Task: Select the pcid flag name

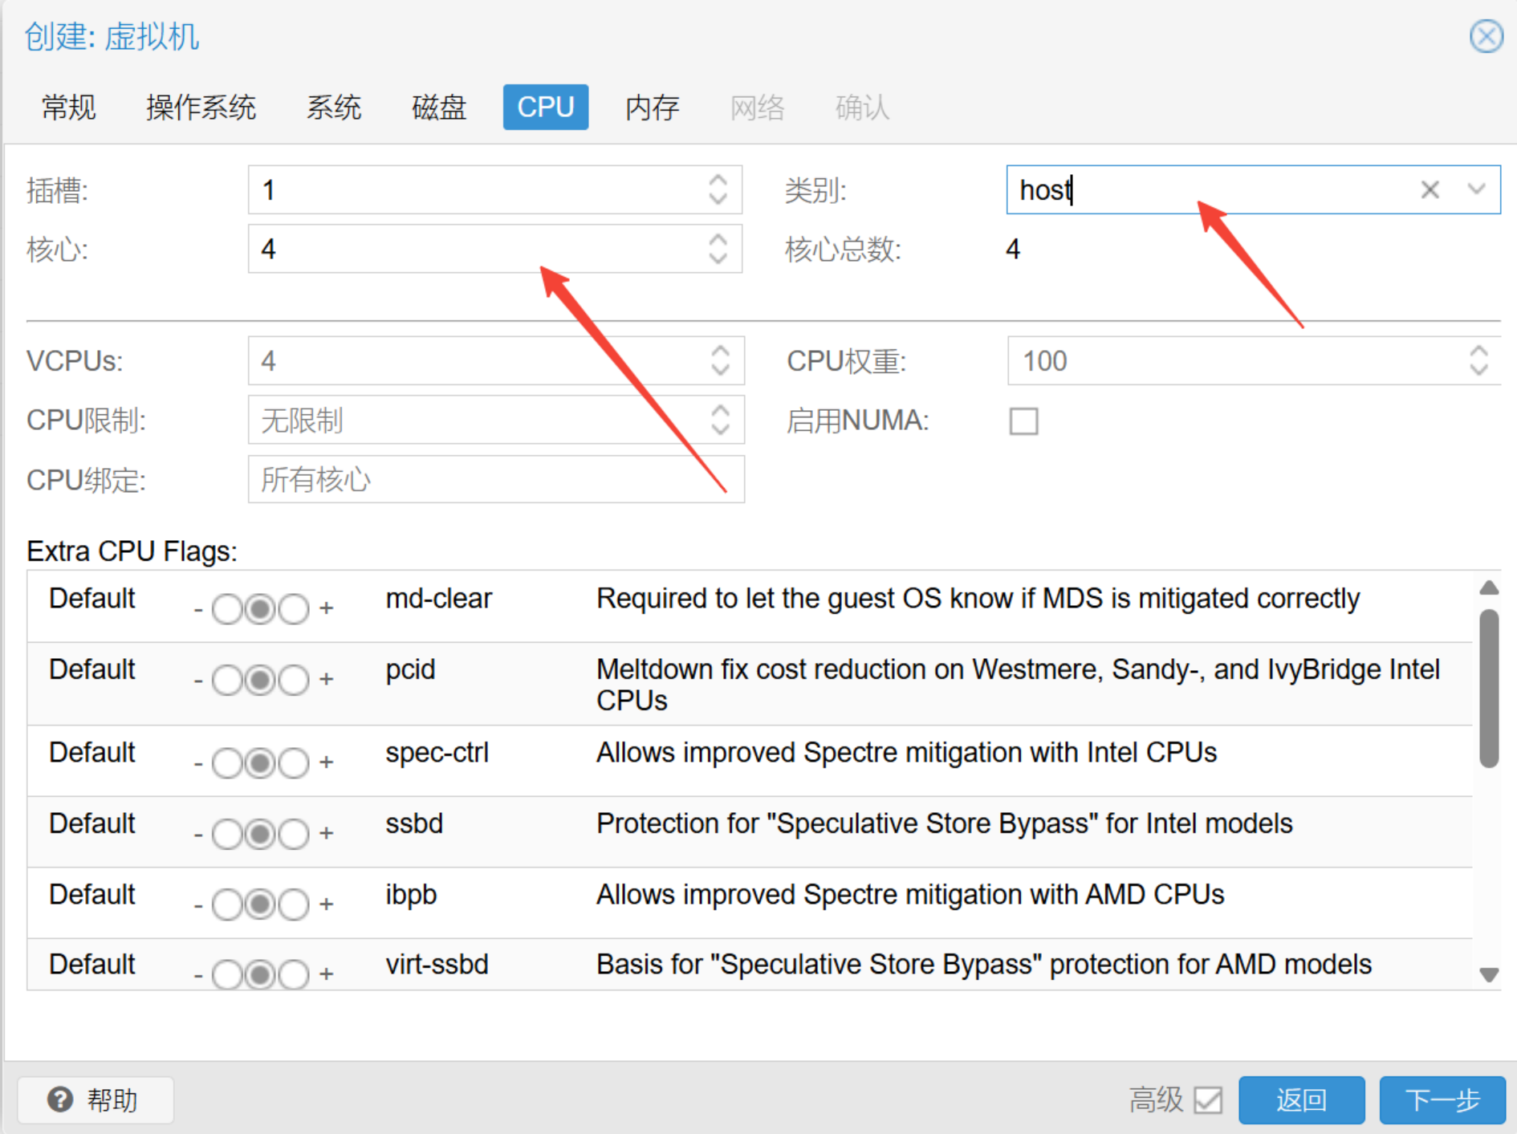Action: (410, 670)
